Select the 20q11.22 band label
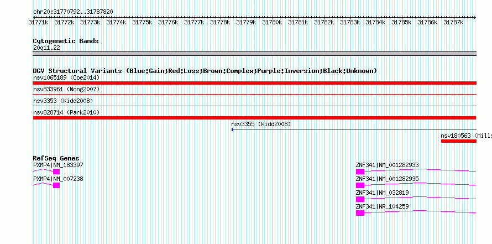This screenshot has height=244, width=492. click(46, 48)
